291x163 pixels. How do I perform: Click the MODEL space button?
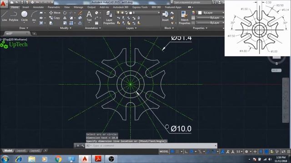(x=164, y=152)
